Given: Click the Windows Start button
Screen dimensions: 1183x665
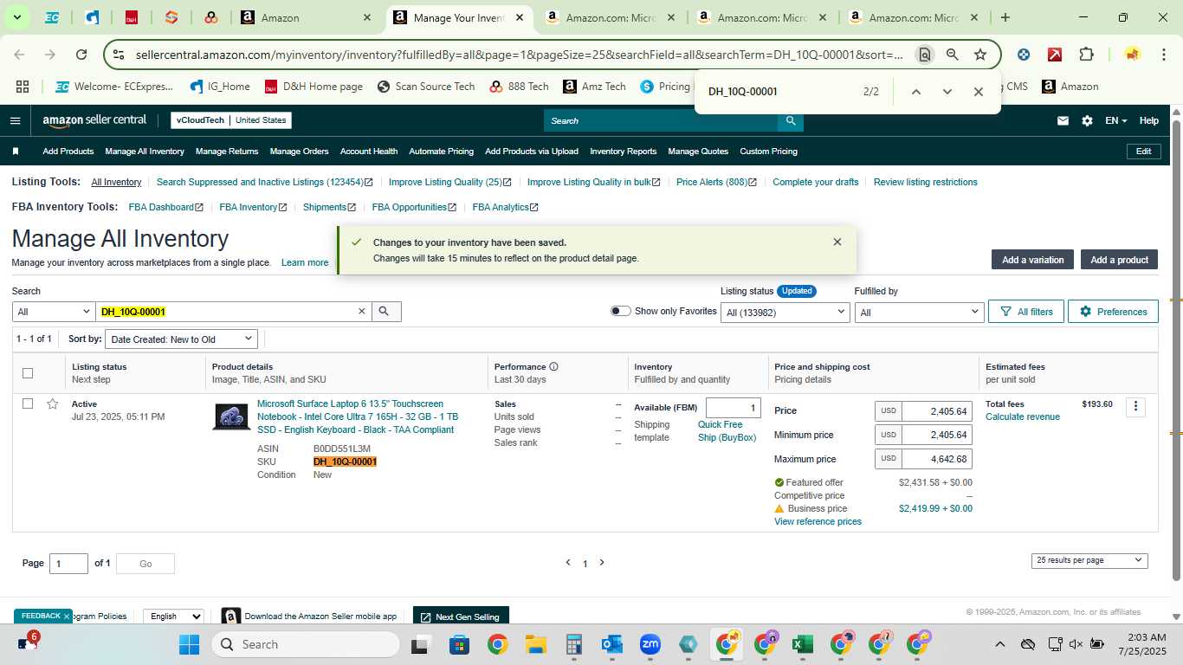Looking at the screenshot, I should point(189,644).
